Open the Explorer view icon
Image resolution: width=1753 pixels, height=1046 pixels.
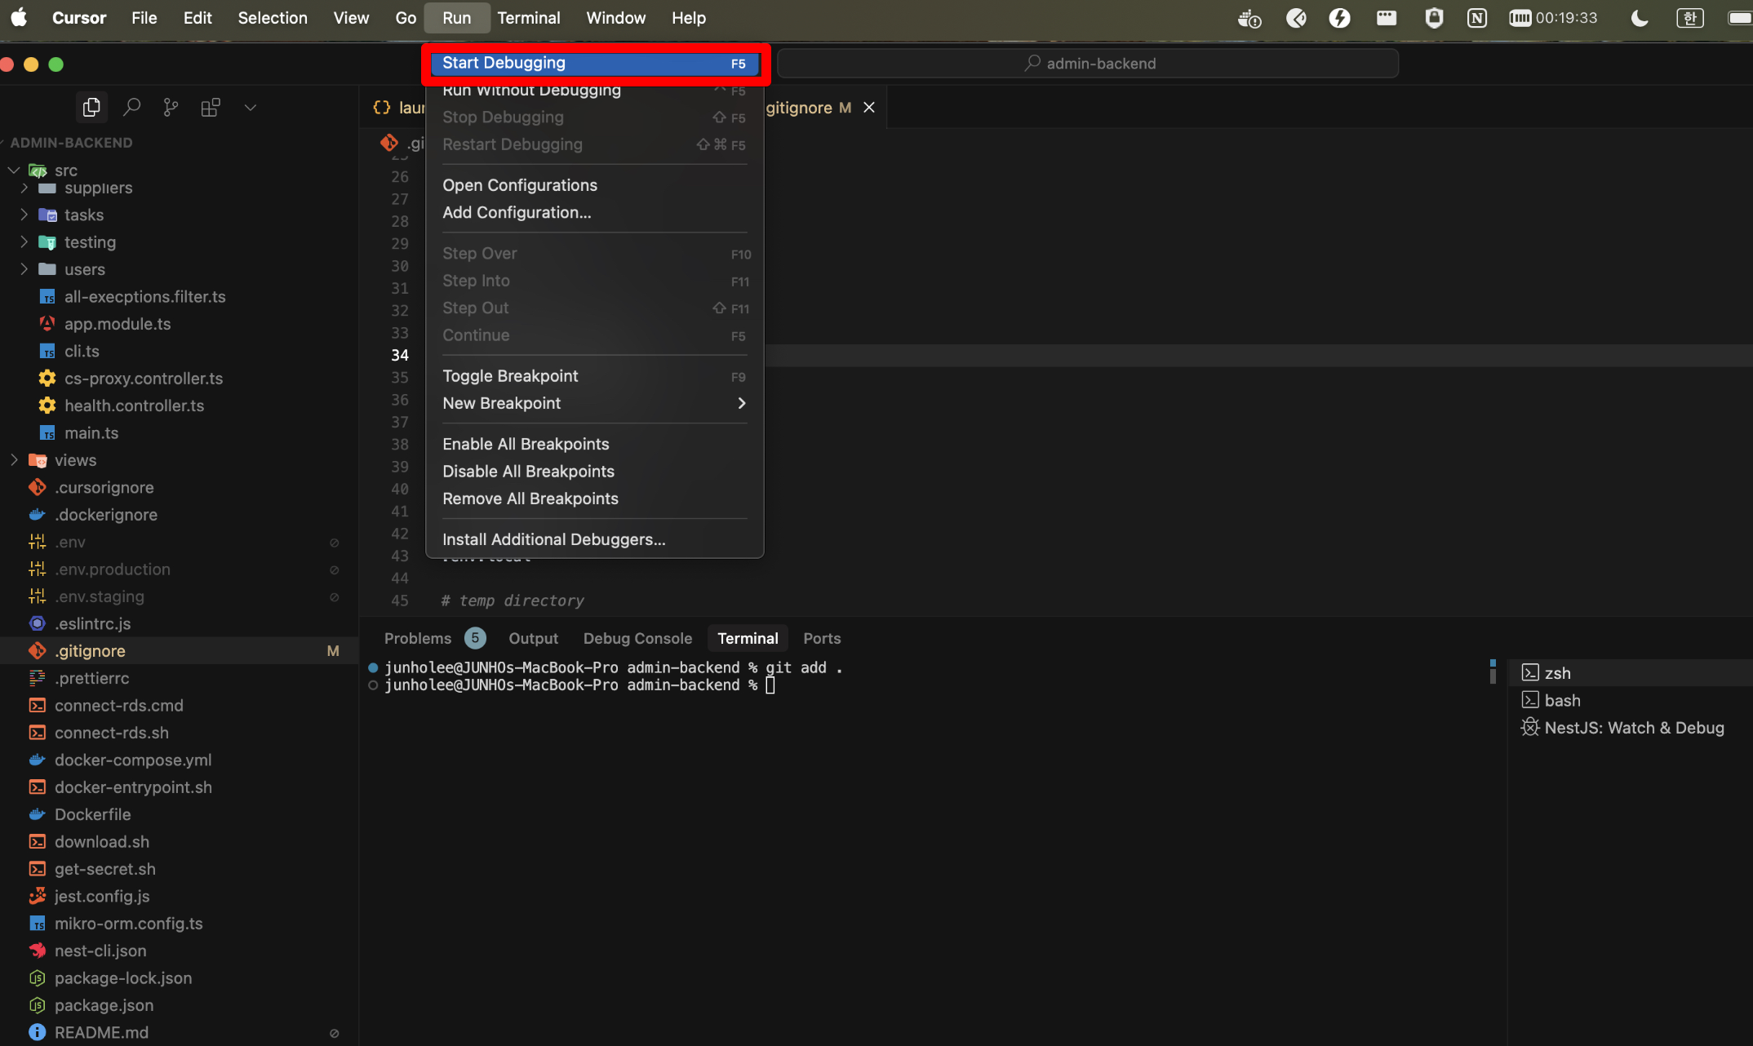[91, 107]
